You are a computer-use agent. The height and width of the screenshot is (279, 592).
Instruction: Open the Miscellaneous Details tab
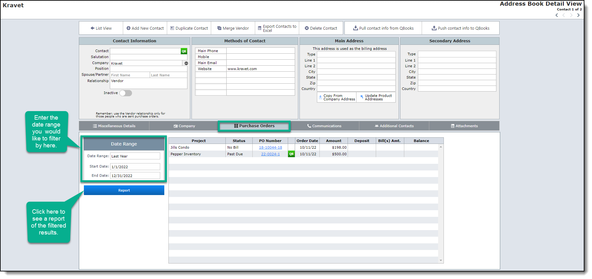point(114,126)
